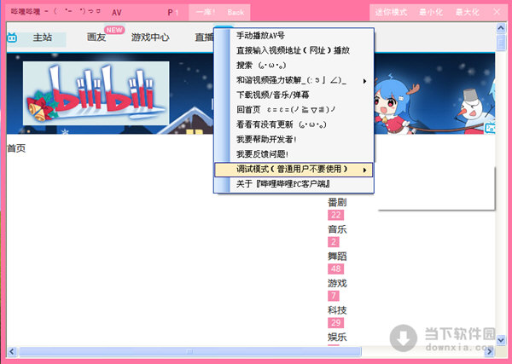Switch to 迷你模式
Screen dimensions: 512x364
391,13
